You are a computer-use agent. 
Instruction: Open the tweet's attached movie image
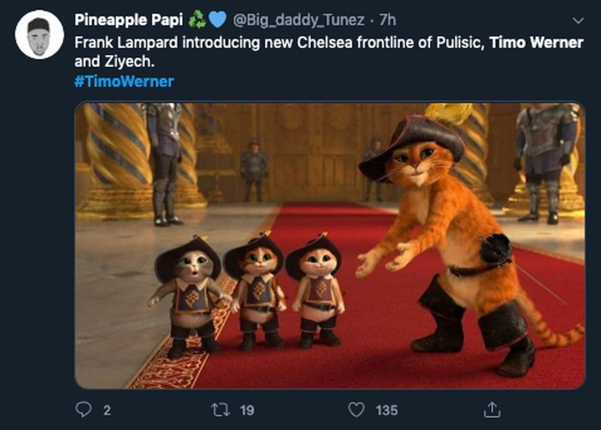[x=330, y=245]
